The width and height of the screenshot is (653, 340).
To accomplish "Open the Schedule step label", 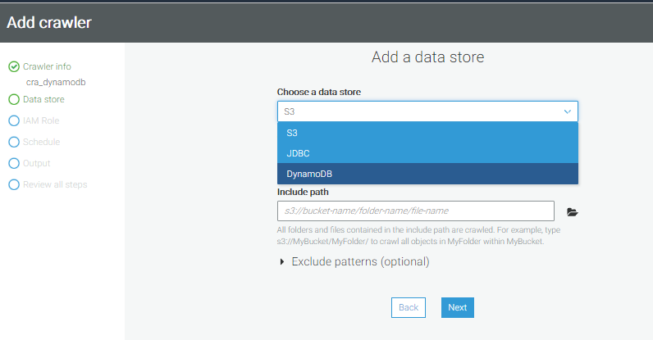I will tap(41, 142).
